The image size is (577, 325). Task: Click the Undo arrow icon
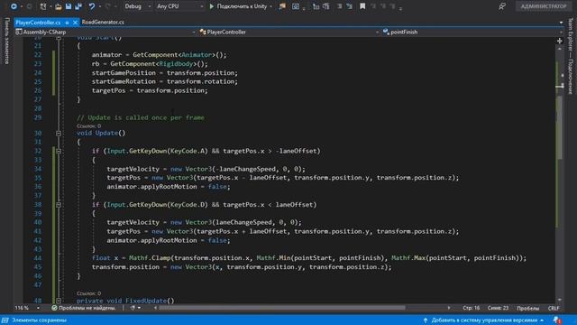click(x=92, y=6)
